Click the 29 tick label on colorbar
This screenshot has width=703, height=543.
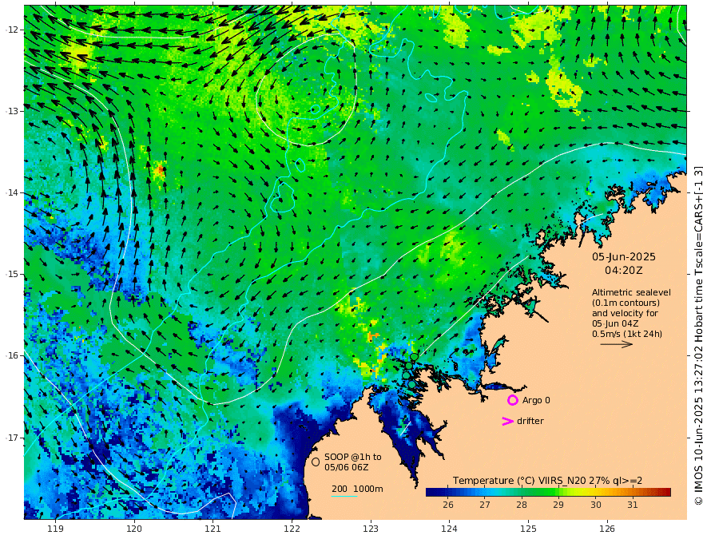[558, 505]
